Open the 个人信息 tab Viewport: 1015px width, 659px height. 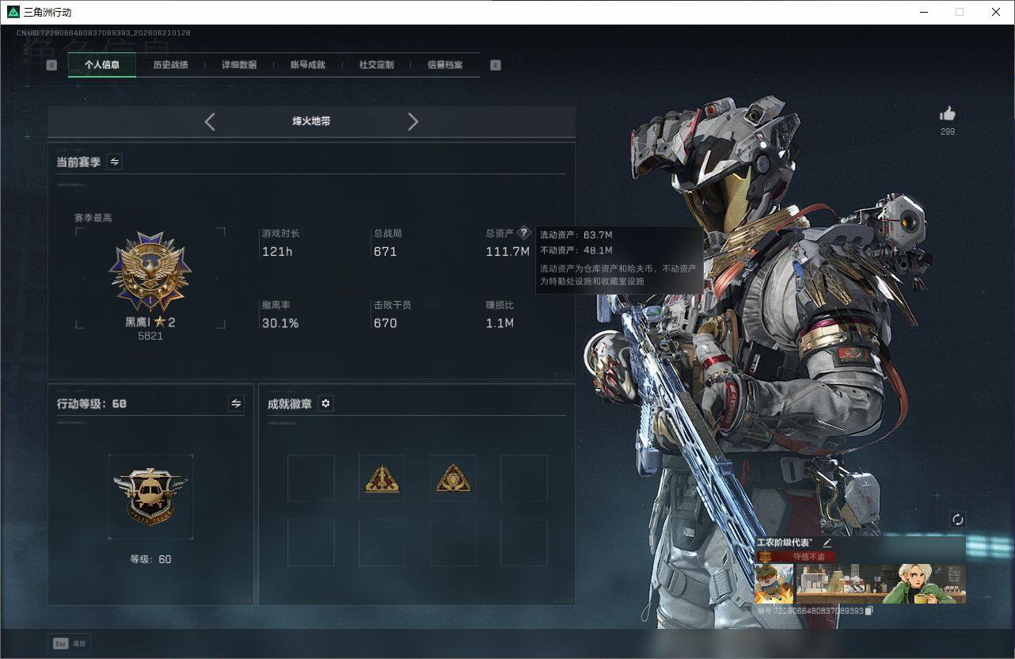coord(102,65)
